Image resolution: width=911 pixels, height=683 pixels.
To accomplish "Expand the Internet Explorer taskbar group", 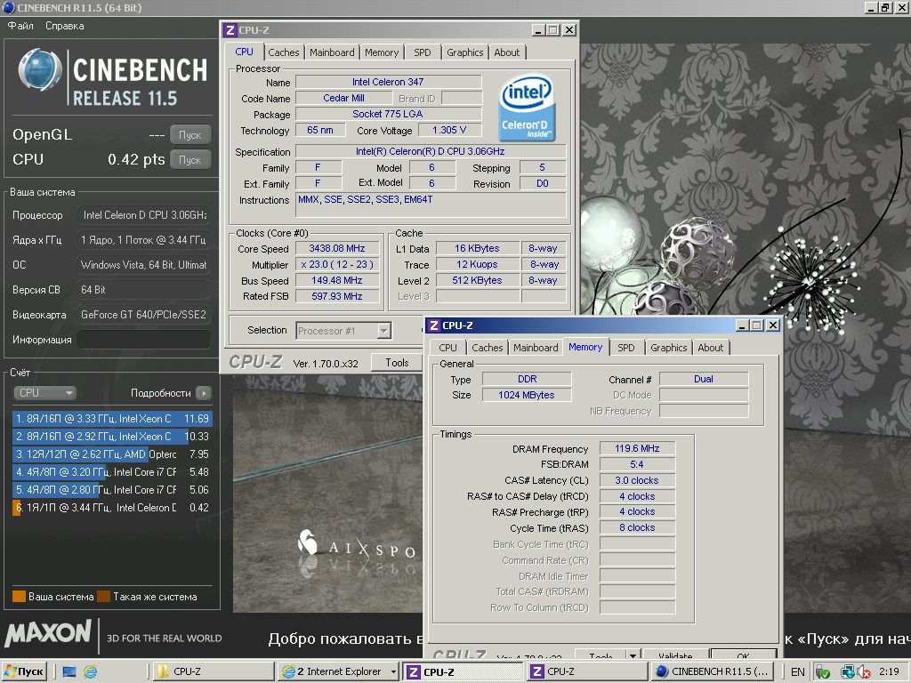I will pos(393,672).
